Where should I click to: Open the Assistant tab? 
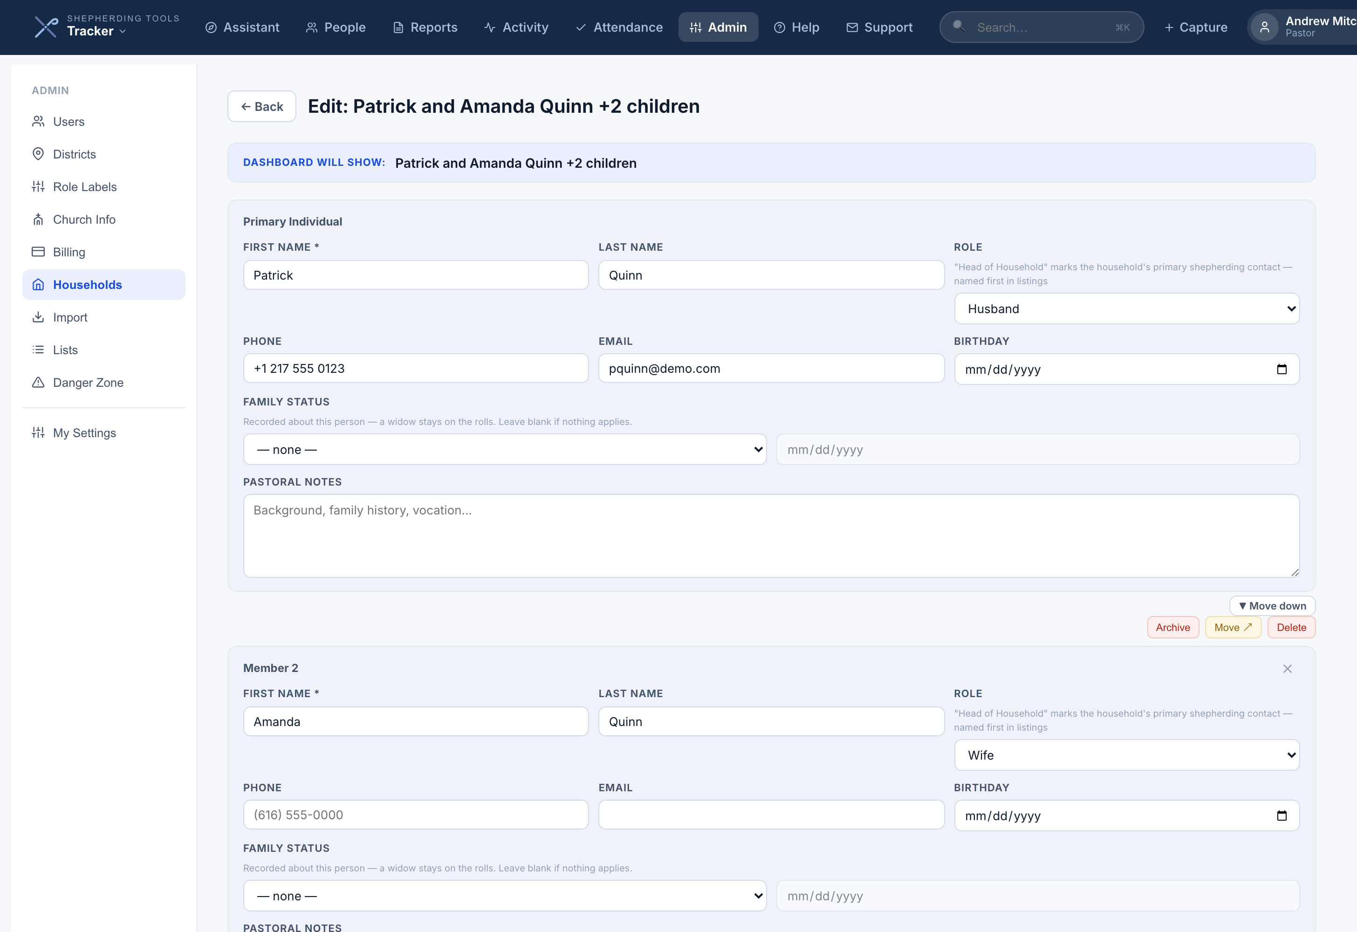[242, 27]
